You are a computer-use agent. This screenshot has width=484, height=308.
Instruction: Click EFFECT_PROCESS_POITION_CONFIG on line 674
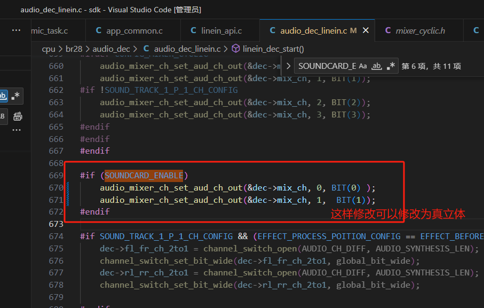pos(329,236)
